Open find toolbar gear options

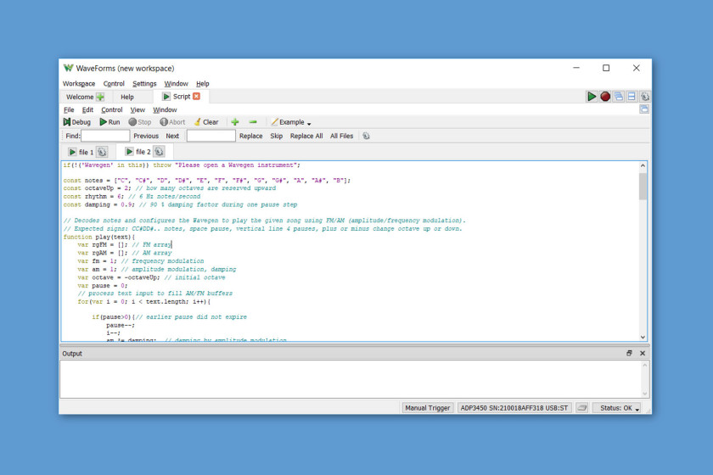(x=366, y=136)
